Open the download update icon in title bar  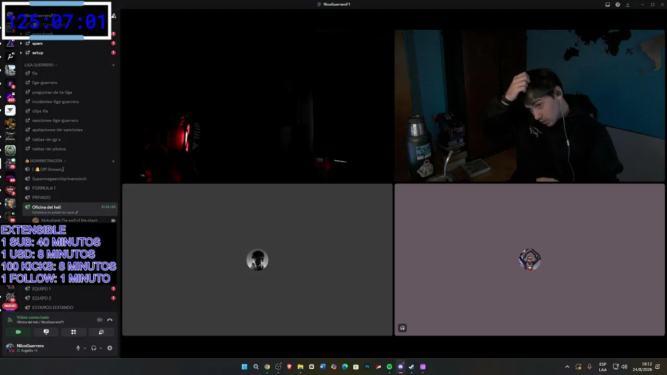[627, 4]
